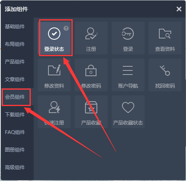
Task: Click the 注册 user-check component icon
Action: (91, 34)
